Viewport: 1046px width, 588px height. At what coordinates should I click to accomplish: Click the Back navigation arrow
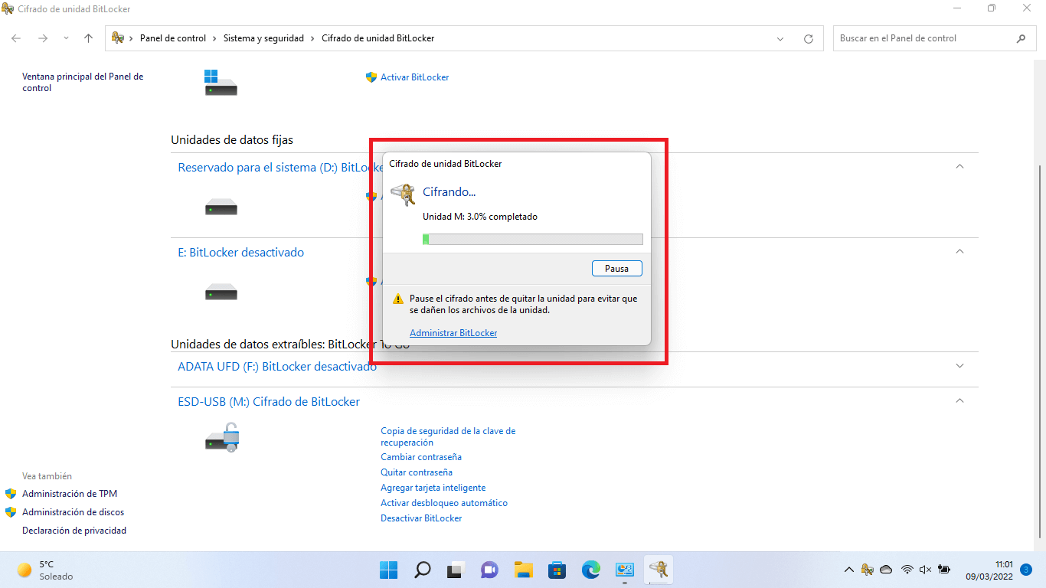click(x=16, y=38)
